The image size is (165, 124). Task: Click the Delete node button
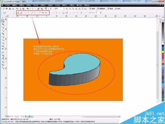pyautogui.click(x=21, y=13)
